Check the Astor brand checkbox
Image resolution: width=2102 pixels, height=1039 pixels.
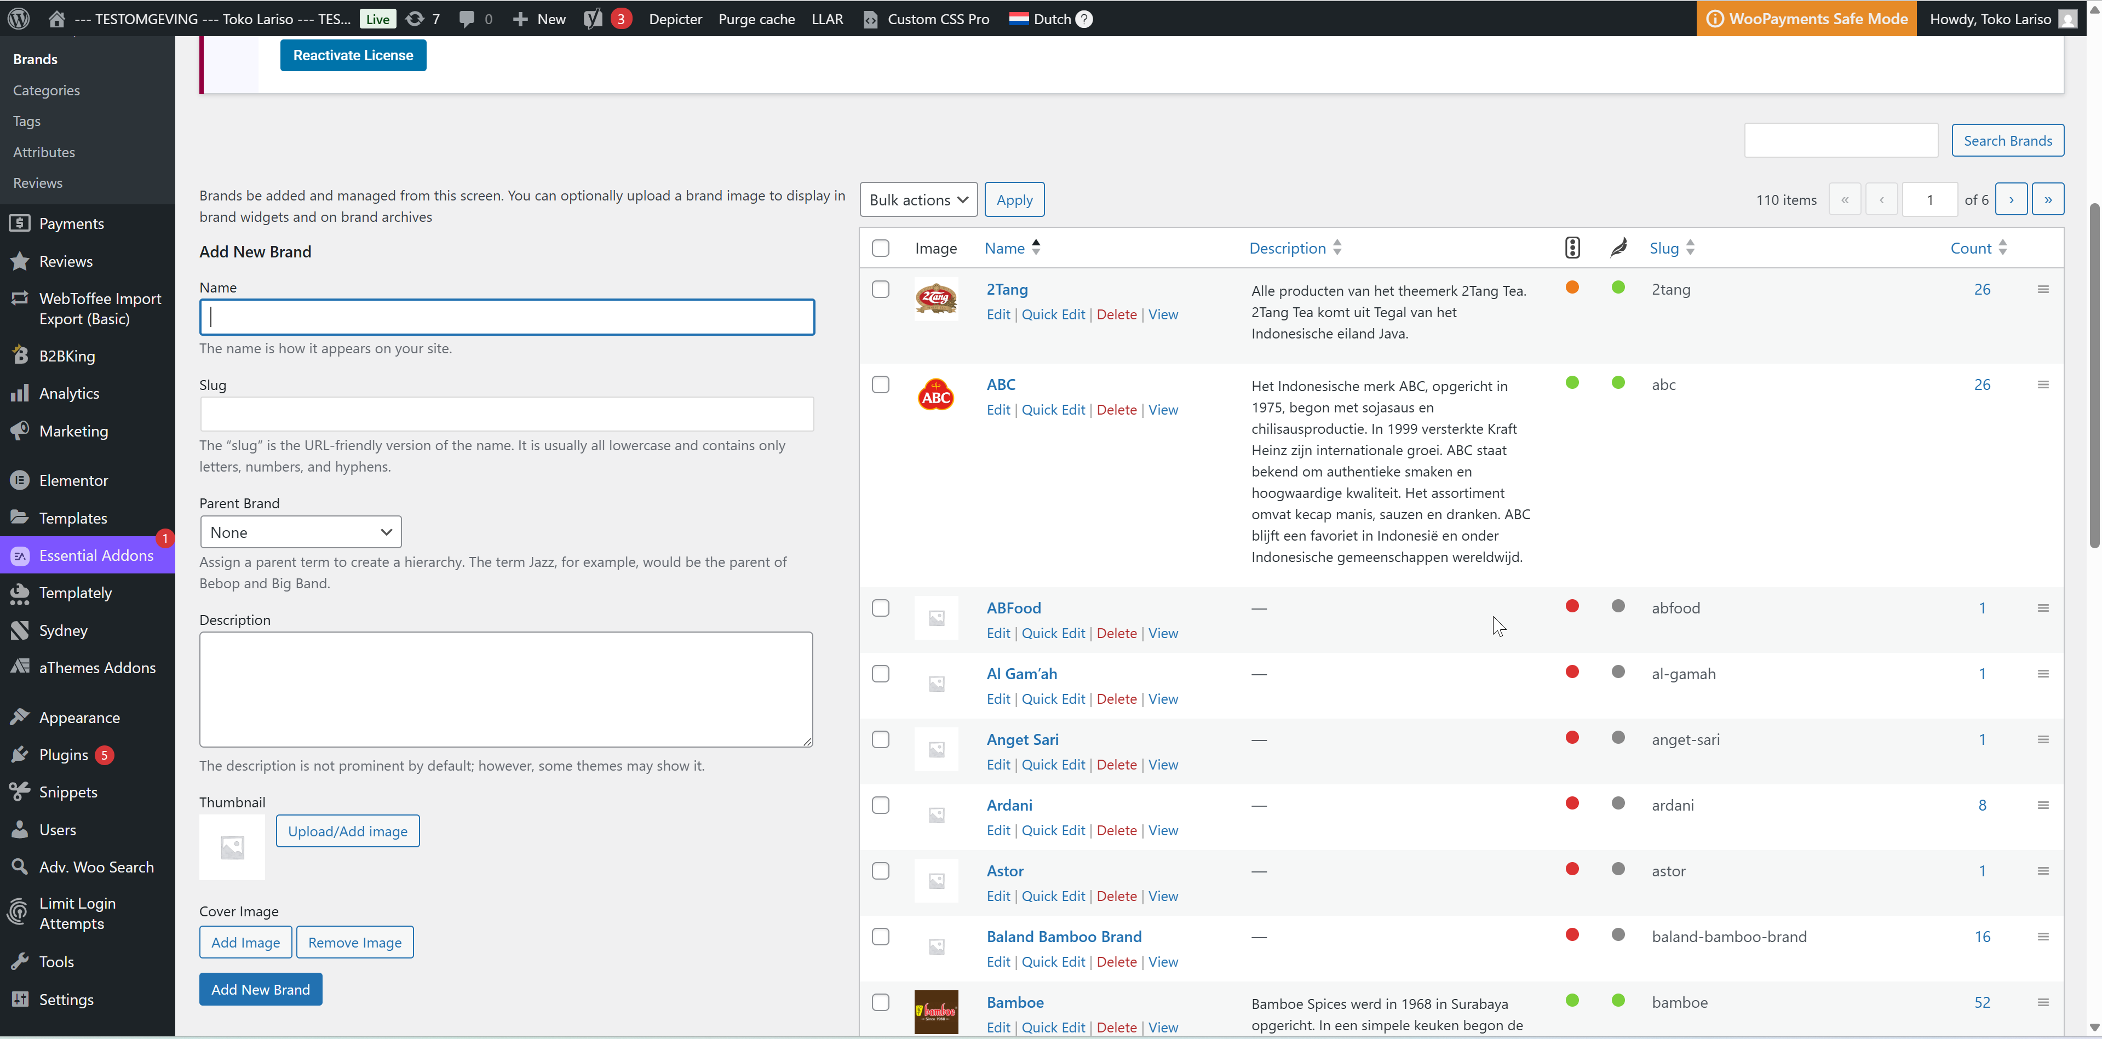pyautogui.click(x=881, y=871)
